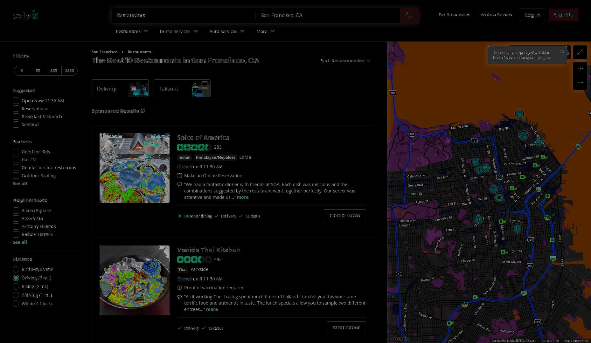This screenshot has height=343, width=591.
Task: Click breadcrumb chevron separator
Action: coord(122,52)
